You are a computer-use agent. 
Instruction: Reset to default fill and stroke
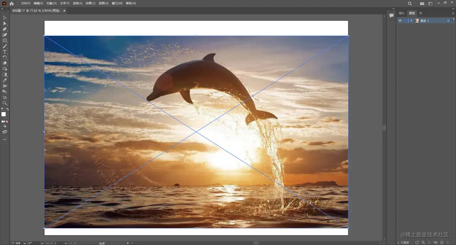coord(3,109)
